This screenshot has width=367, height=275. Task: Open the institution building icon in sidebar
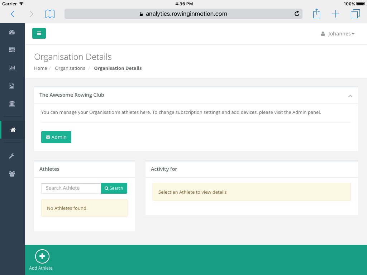pyautogui.click(x=12, y=104)
